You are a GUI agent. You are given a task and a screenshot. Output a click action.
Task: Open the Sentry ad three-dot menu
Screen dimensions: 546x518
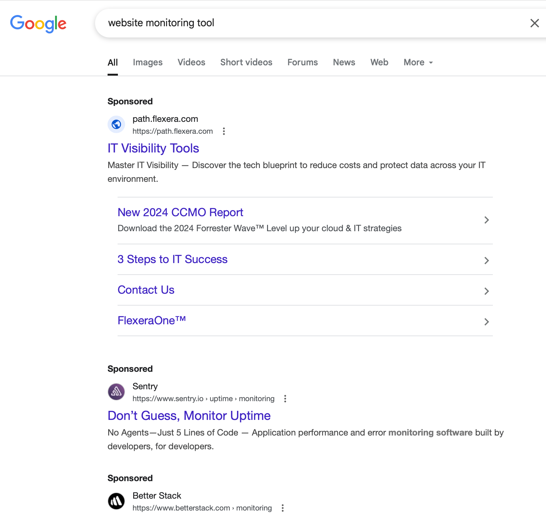(x=285, y=399)
